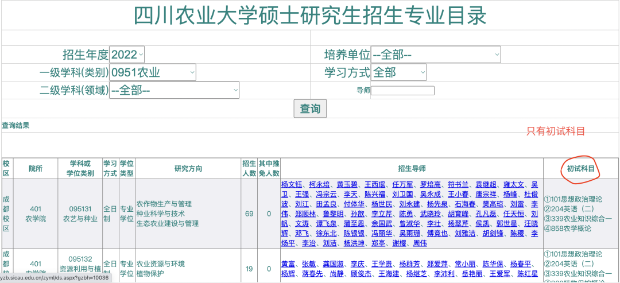This screenshot has width=620, height=283.
Task: Open advisor link 罗培高
Action: (430, 185)
